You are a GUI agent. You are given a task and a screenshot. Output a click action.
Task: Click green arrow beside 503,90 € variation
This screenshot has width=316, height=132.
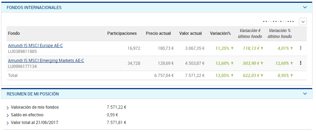[262, 63]
